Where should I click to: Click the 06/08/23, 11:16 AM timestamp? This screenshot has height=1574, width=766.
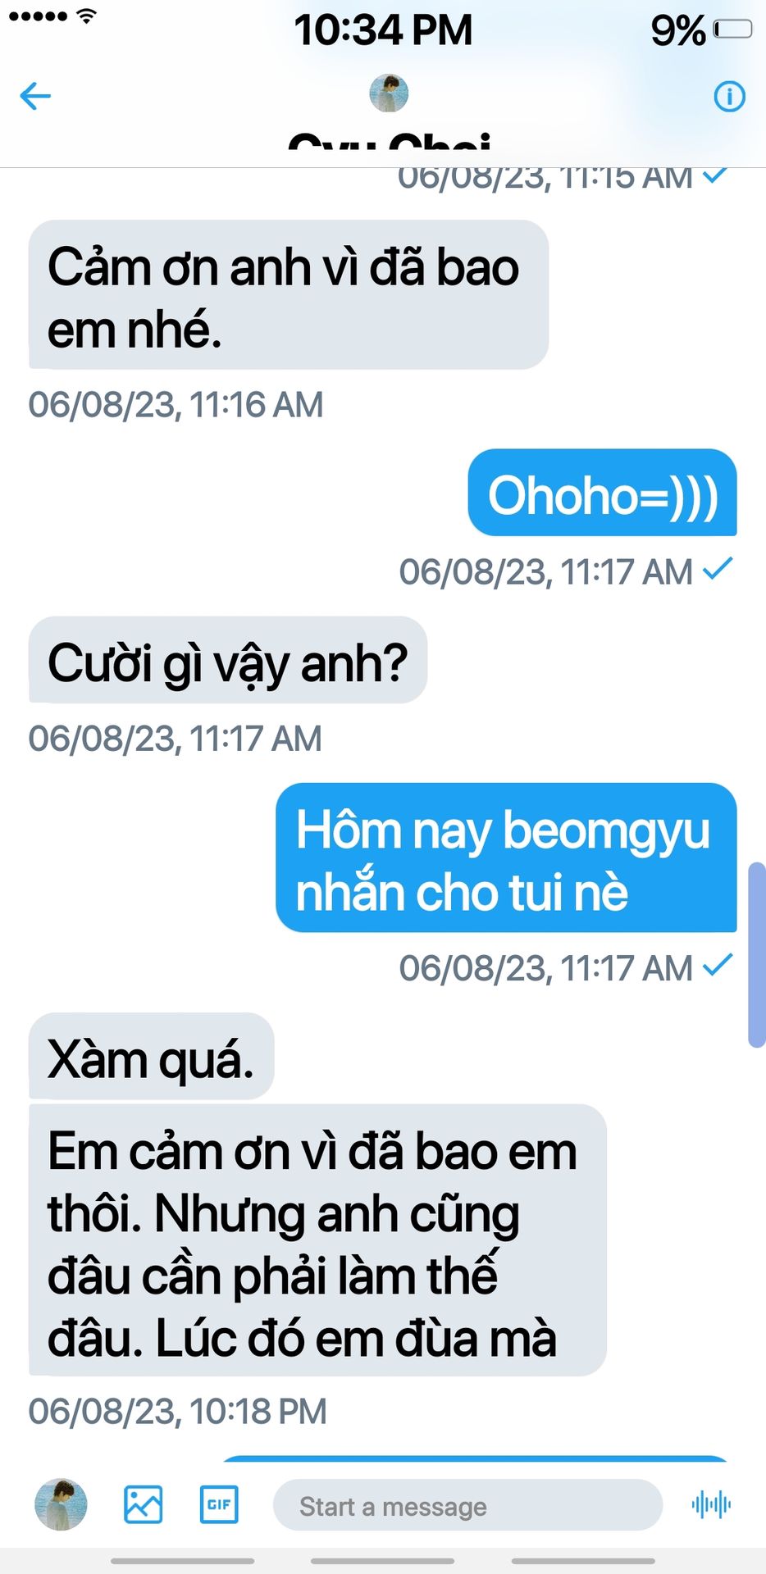pos(176,404)
